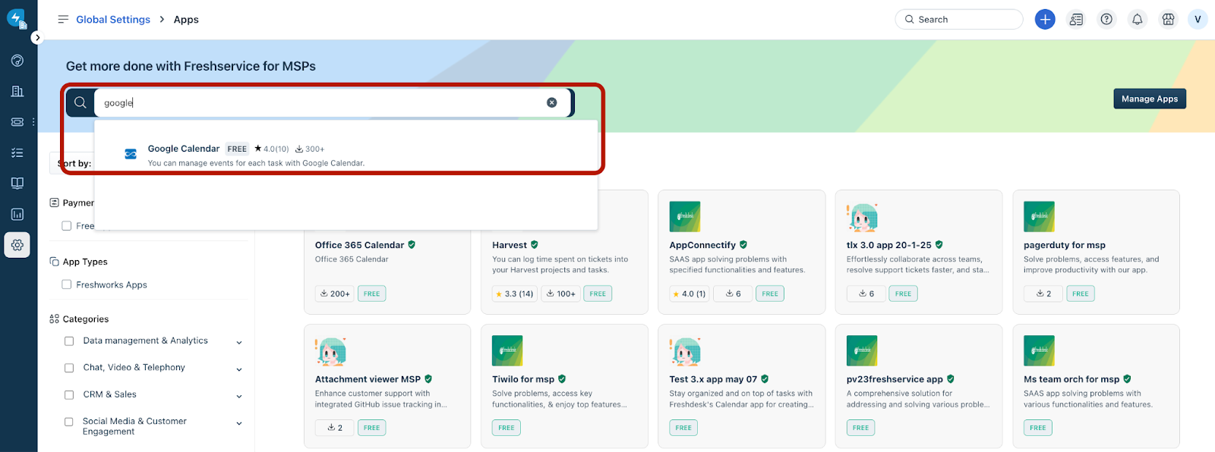Open the tickets icon in the sidebar
This screenshot has width=1215, height=452.
click(x=17, y=121)
